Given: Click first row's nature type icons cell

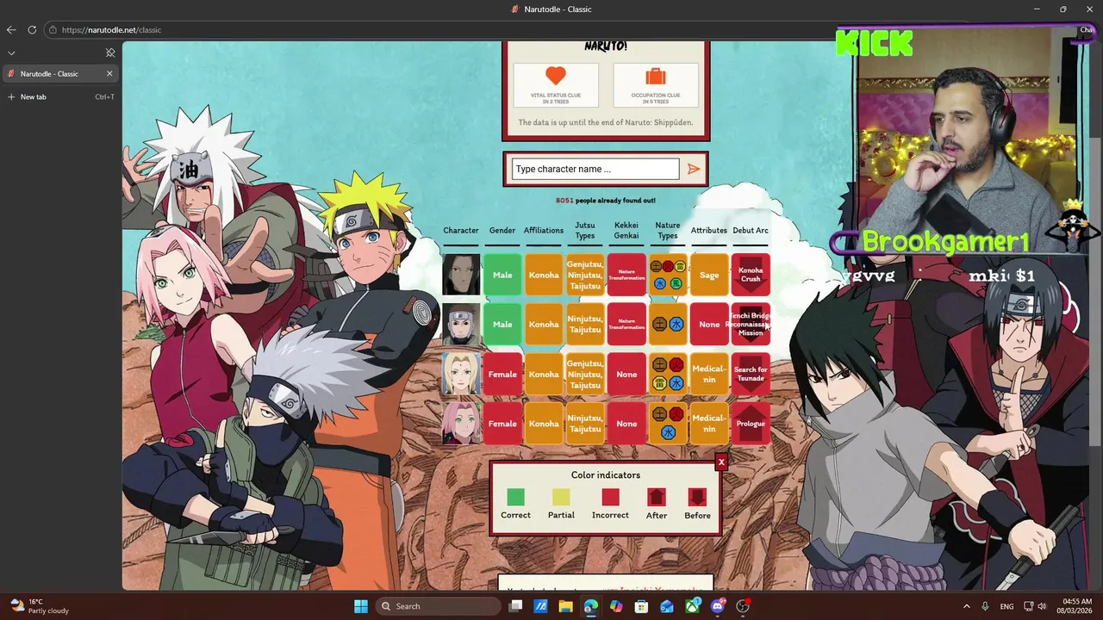Looking at the screenshot, I should click(x=668, y=275).
